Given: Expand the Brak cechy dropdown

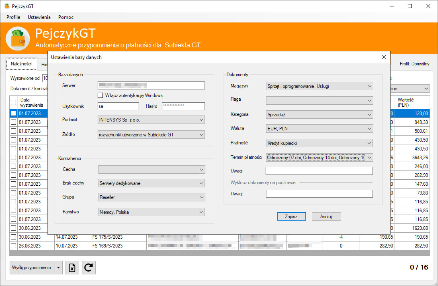Looking at the screenshot, I should click(x=151, y=183).
